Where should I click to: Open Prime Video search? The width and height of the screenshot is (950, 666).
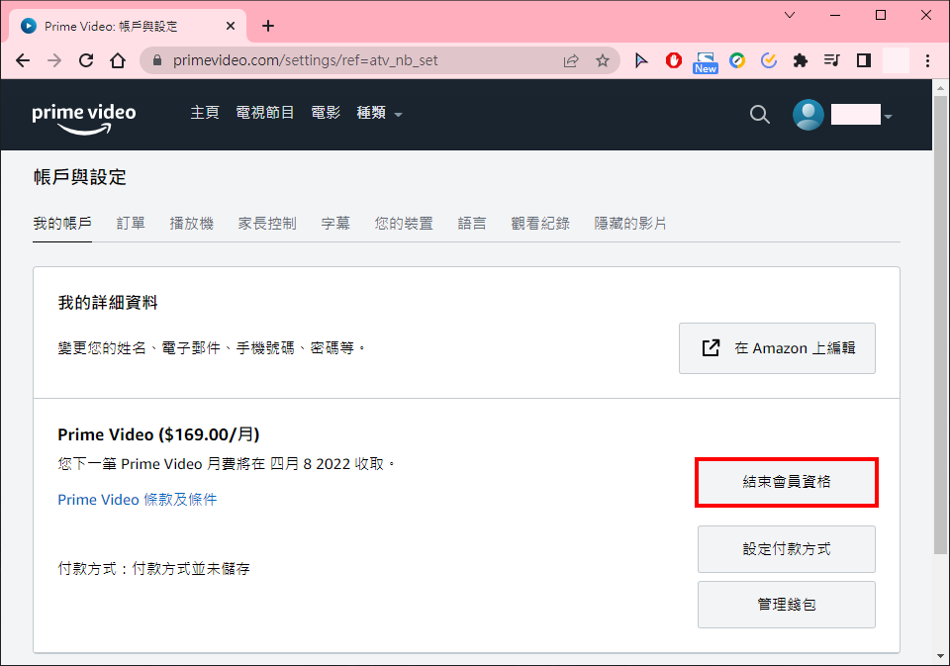point(759,115)
